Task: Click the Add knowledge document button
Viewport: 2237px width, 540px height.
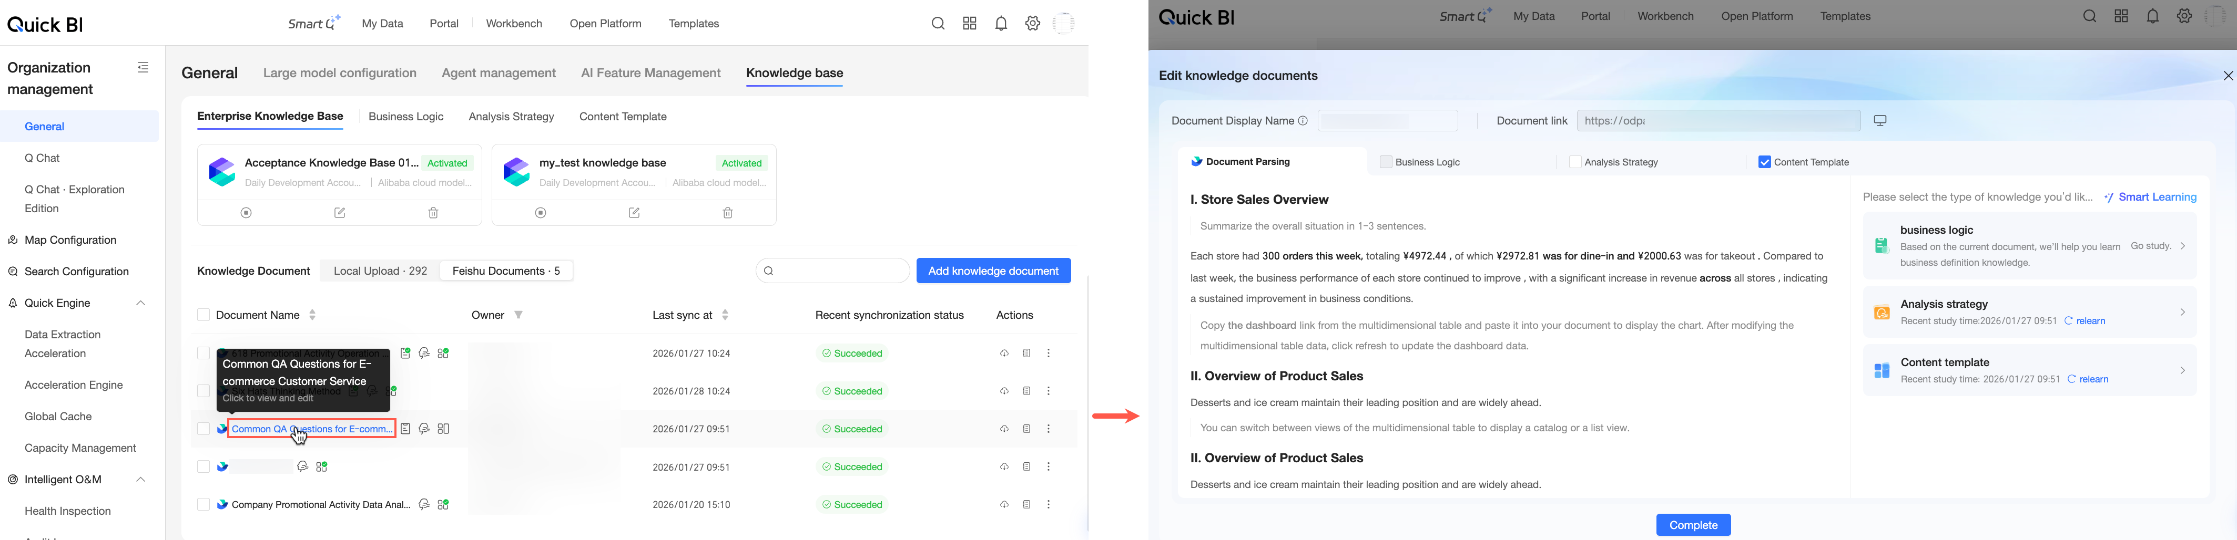Action: (993, 271)
